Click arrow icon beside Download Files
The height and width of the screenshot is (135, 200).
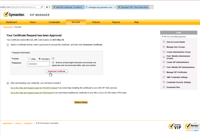point(164,87)
